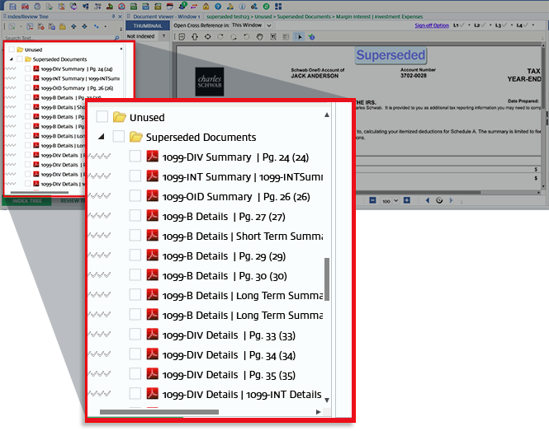The image size is (549, 431).
Task: Select the hand pan tool in viewer
Action: (259, 36)
